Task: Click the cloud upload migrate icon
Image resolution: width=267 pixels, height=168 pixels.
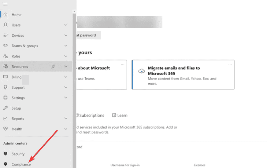Action: pos(142,71)
